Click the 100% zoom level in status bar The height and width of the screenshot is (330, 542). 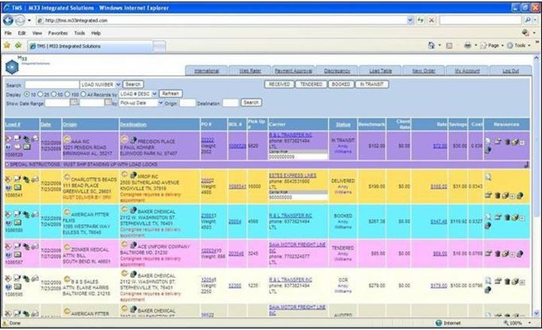click(517, 322)
